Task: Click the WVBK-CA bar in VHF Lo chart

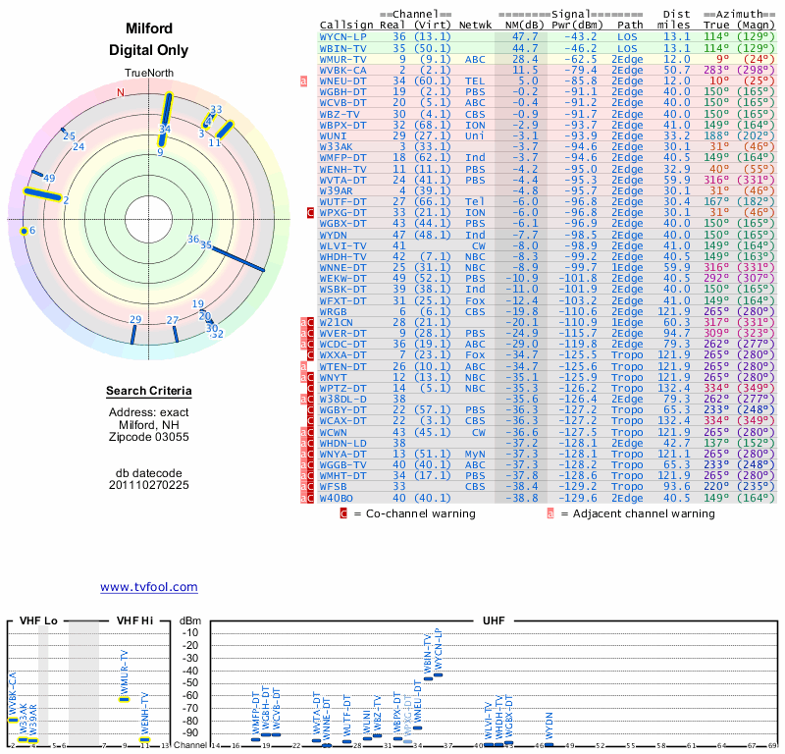Action: click(12, 720)
